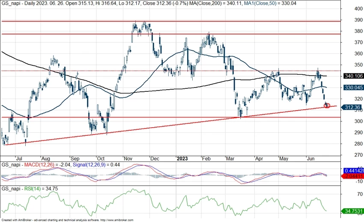Select the black 340.106 price label
This screenshot has height=222, width=364.
tap(353, 76)
